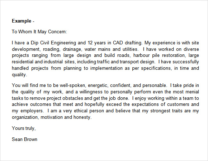
Task: Click the word 'implementation' in first paragraph
Action: [107, 68]
